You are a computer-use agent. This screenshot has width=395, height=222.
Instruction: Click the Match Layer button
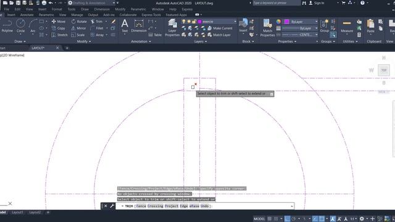click(219, 35)
